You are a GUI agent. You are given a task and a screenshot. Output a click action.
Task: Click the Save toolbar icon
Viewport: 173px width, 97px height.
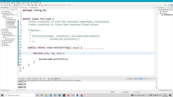coord(5,5)
